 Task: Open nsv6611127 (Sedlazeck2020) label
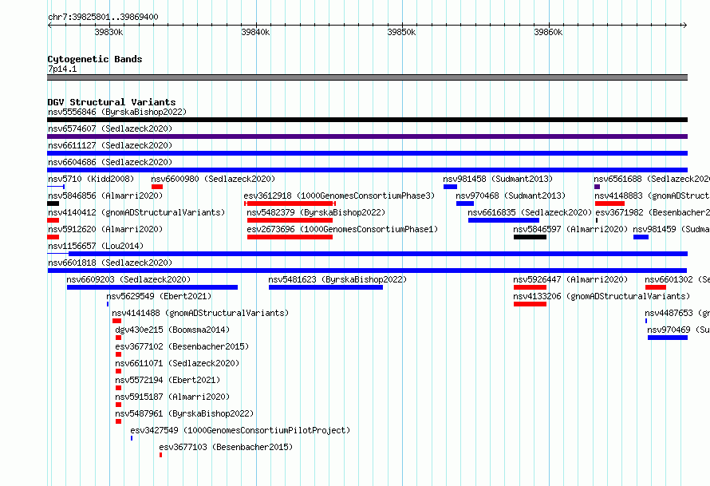(x=110, y=145)
